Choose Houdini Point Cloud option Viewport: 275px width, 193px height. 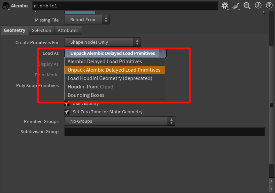coord(115,87)
